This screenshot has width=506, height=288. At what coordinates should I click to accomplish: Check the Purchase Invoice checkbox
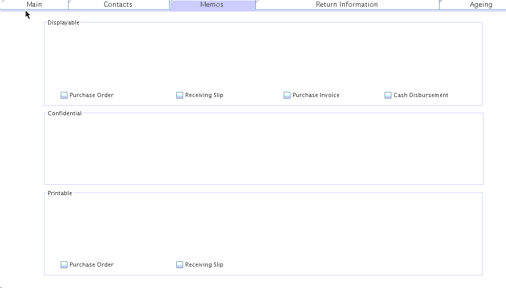point(287,95)
